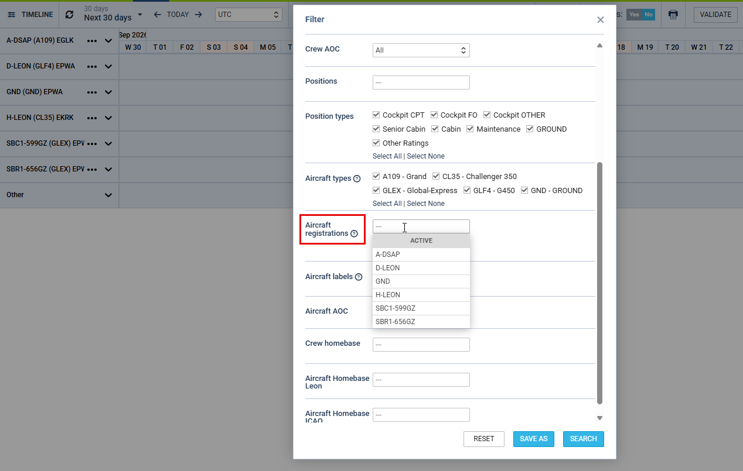
Task: Open three-dot menu for A-DSAP row
Action: (x=92, y=41)
